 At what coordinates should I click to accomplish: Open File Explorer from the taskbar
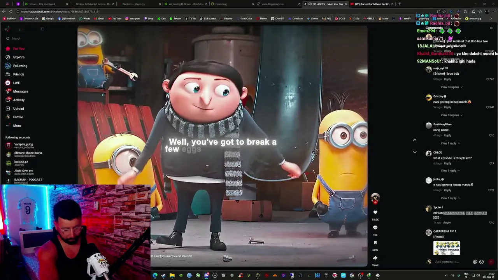(172, 276)
